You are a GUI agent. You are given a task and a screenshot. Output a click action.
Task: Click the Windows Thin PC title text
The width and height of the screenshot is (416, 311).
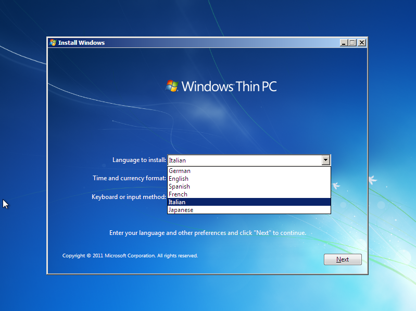coord(229,86)
